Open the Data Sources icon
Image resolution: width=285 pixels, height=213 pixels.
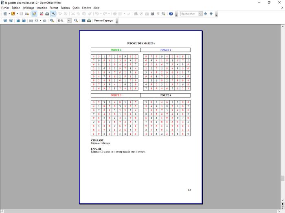click(152, 13)
